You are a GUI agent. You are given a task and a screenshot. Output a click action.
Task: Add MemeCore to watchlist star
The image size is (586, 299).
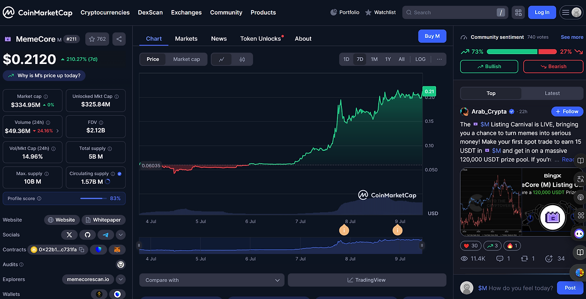pos(97,39)
